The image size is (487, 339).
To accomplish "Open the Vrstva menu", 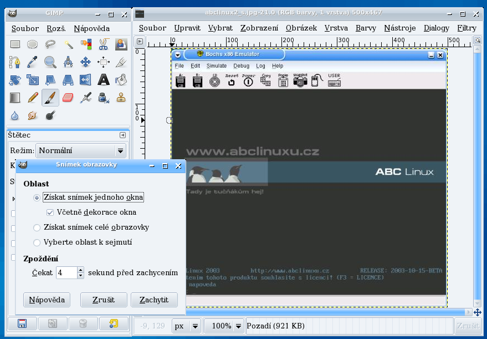I will coord(336,28).
